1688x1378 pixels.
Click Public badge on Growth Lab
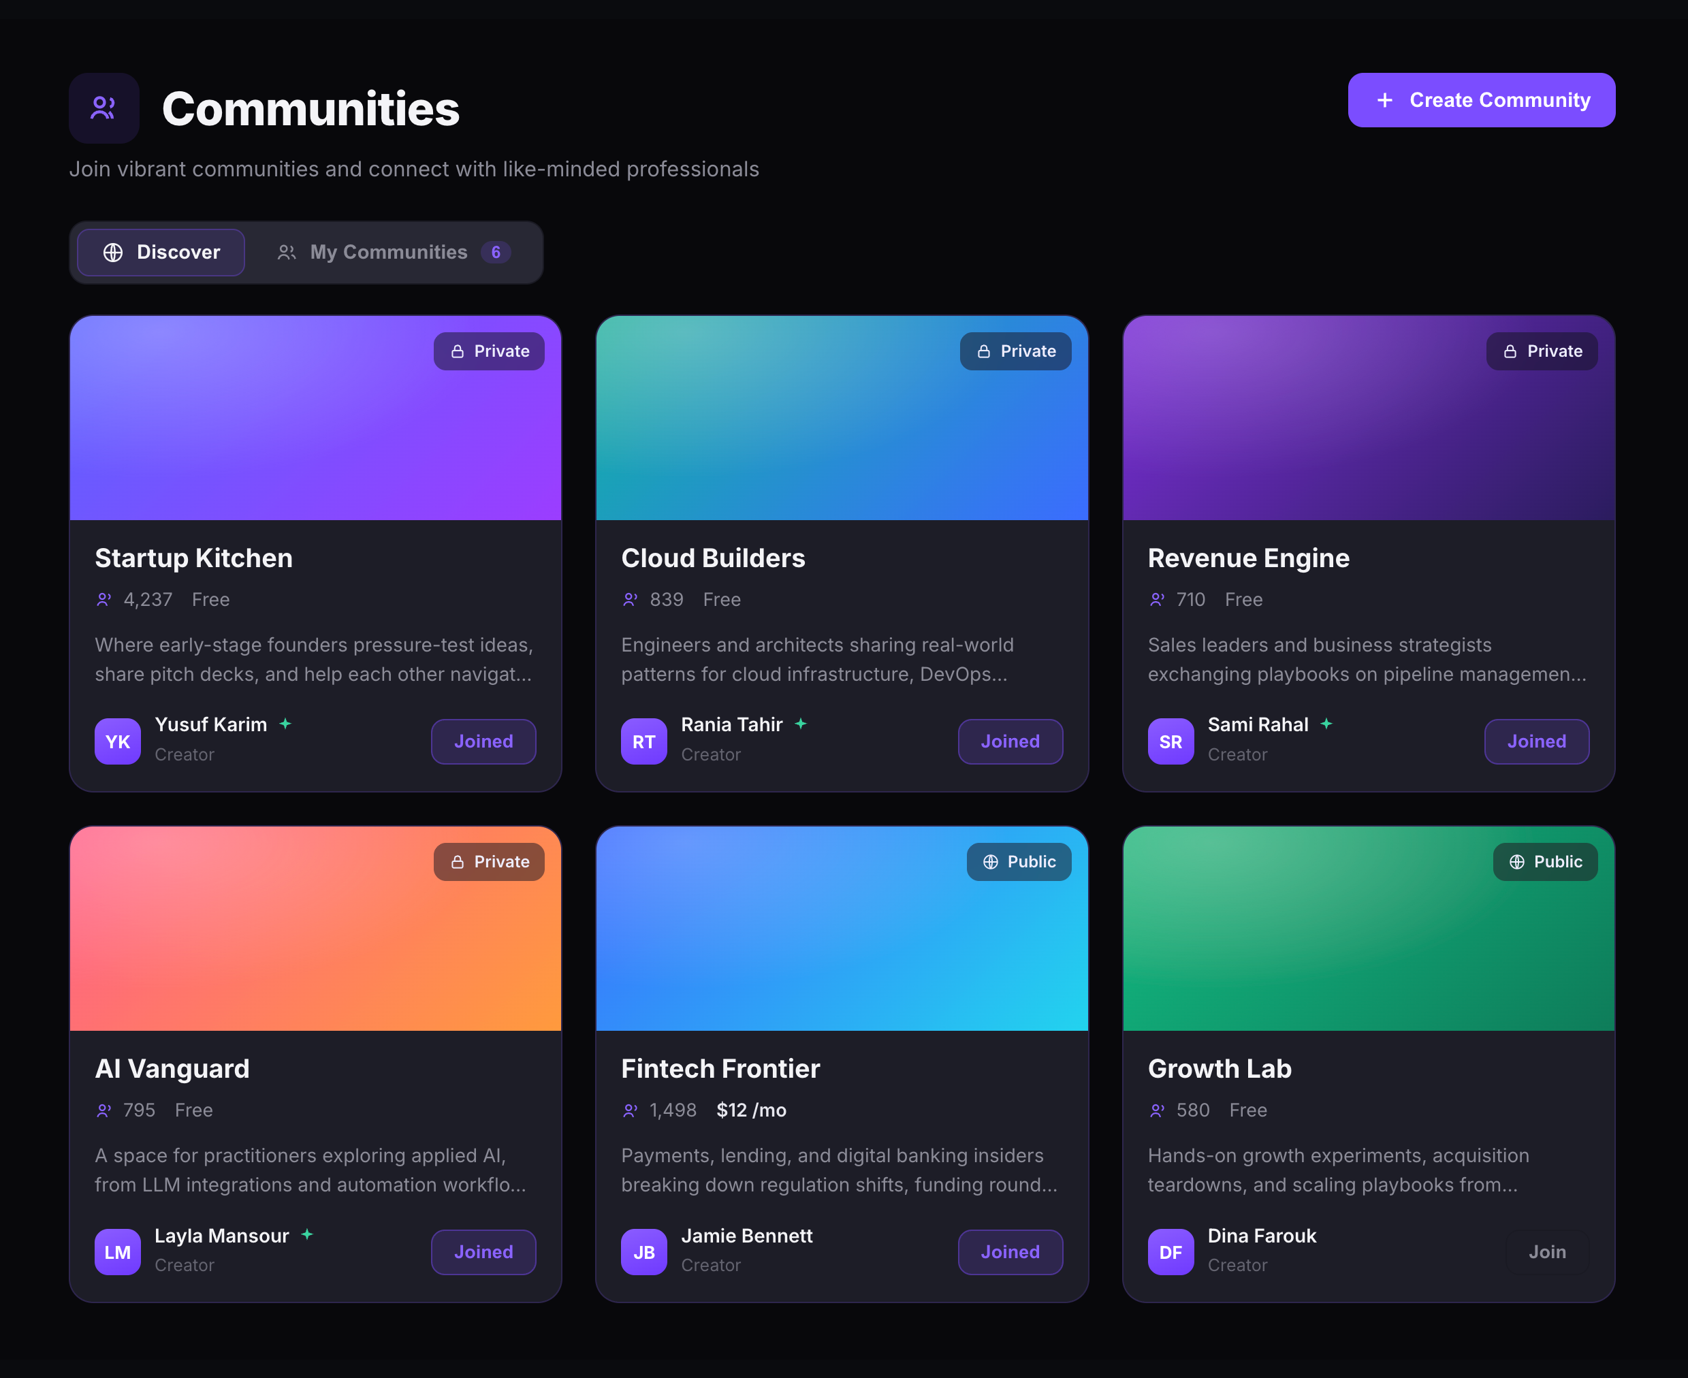pos(1545,862)
